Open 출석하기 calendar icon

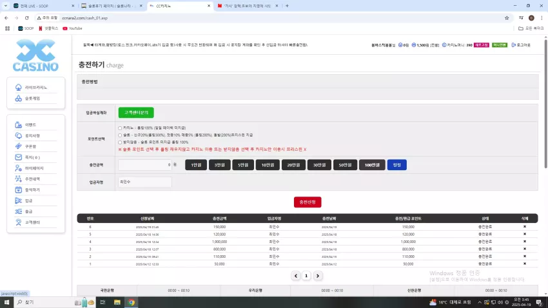pos(19,189)
